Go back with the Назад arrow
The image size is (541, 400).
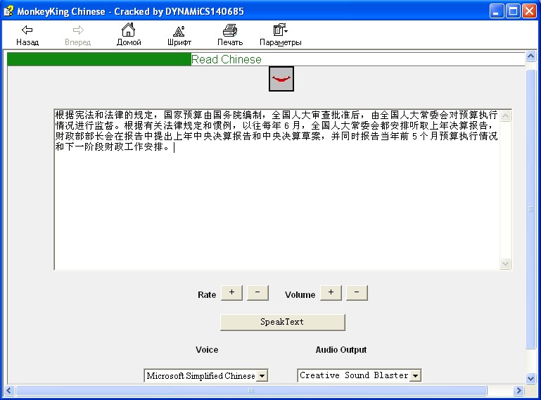[27, 35]
